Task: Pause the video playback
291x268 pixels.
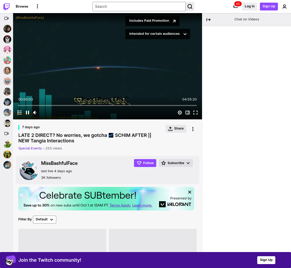Action: (x=27, y=113)
